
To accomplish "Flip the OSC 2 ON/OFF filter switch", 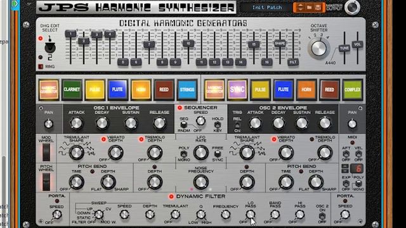I will [322, 216].
